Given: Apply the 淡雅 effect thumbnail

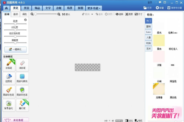Looking at the screenshot, I should click(x=159, y=57).
